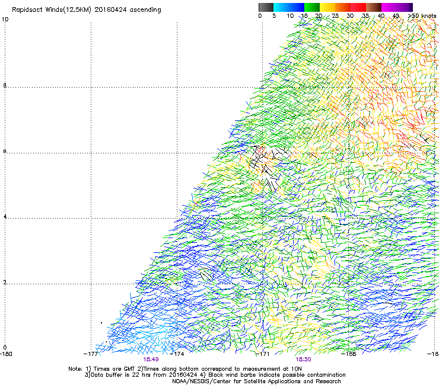
Task: Click the legend tick label '45'
Action: (x=396, y=16)
